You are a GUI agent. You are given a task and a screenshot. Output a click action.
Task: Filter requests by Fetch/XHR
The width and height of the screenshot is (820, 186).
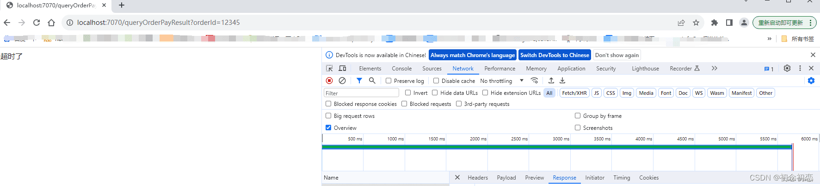[x=574, y=93]
